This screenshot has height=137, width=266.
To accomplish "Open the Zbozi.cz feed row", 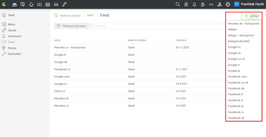I will 140,91.
